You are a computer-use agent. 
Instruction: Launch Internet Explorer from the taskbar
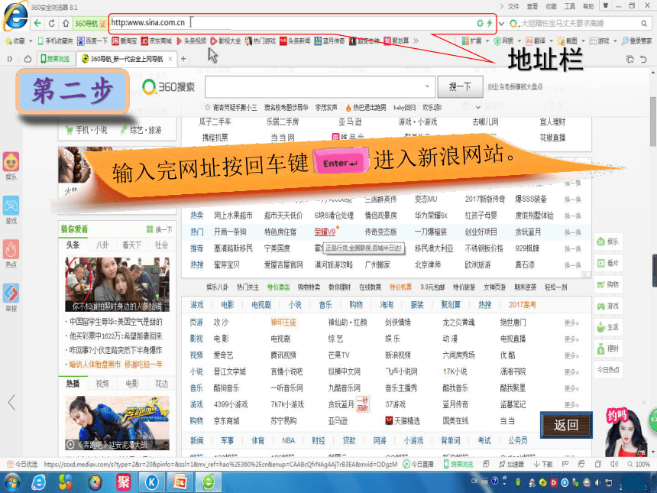[38, 482]
